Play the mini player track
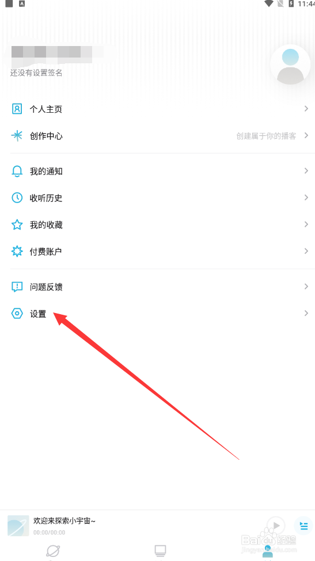The image size is (315, 561). [276, 525]
